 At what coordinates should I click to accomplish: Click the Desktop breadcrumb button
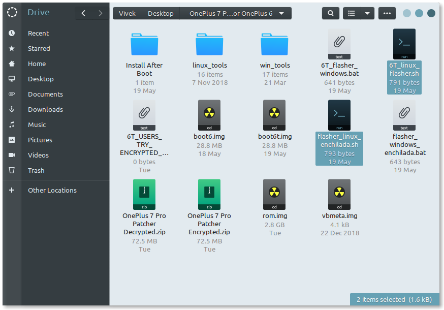pyautogui.click(x=161, y=13)
